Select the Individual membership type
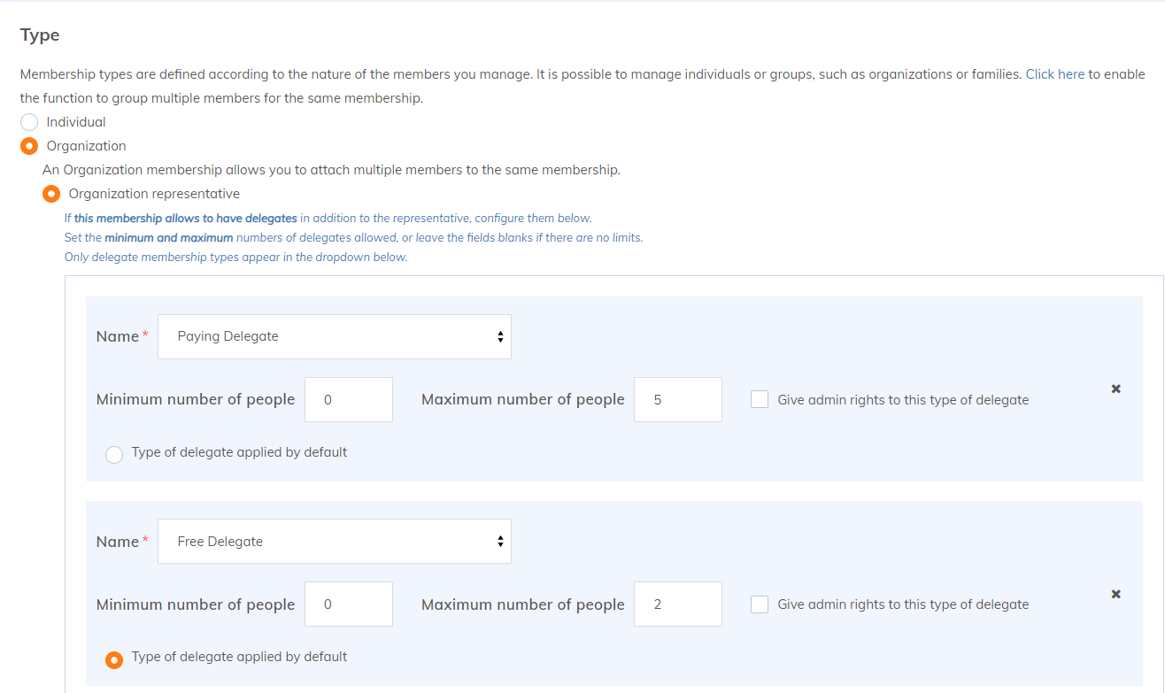Image resolution: width=1165 pixels, height=693 pixels. 29,122
